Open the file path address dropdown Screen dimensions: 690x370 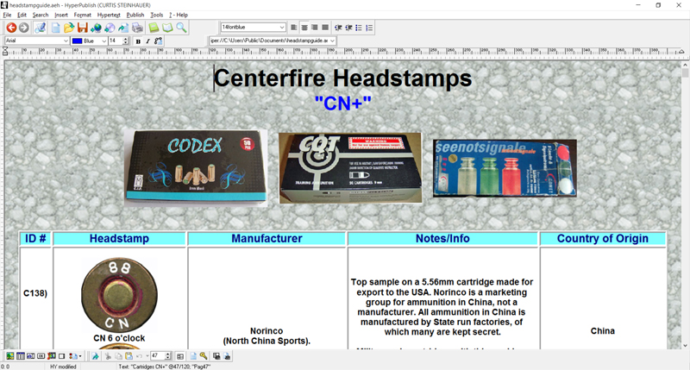point(332,41)
